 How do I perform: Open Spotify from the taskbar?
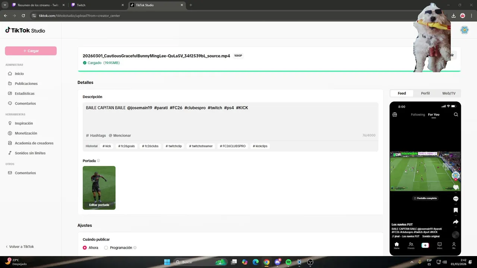[288, 262]
